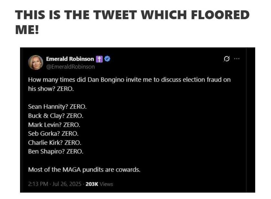Click the purple cross emoji badge
This screenshot has width=271, height=199.
tap(99, 59)
